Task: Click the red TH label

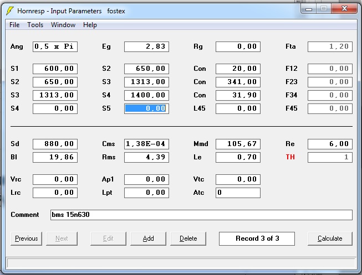Action: tap(290, 157)
